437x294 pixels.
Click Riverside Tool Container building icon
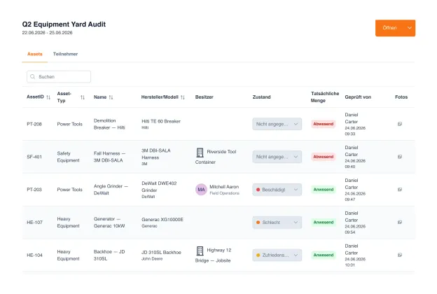200,153
